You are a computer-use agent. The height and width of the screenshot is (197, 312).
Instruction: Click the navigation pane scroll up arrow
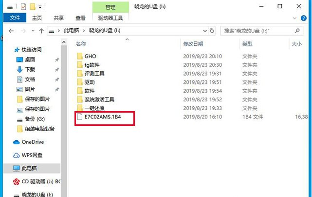[x=64, y=42]
